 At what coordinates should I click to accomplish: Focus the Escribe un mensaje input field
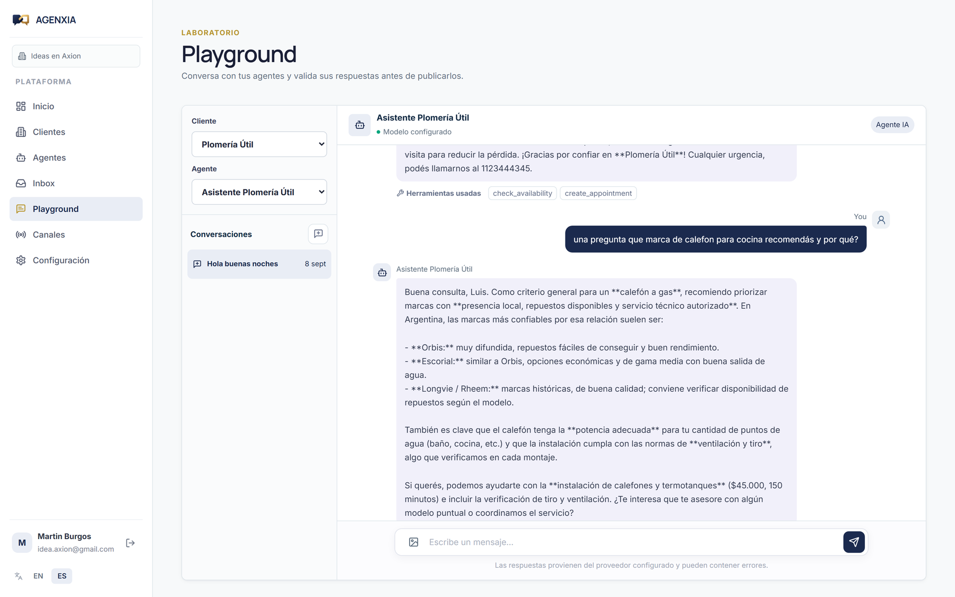click(x=631, y=542)
